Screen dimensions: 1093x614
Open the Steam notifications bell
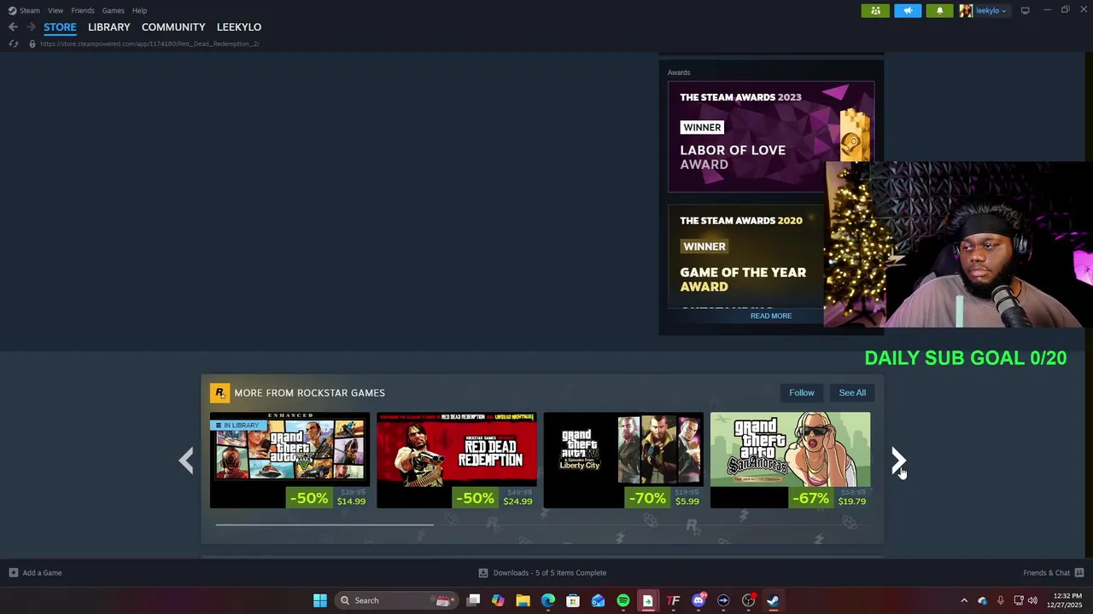coord(940,10)
